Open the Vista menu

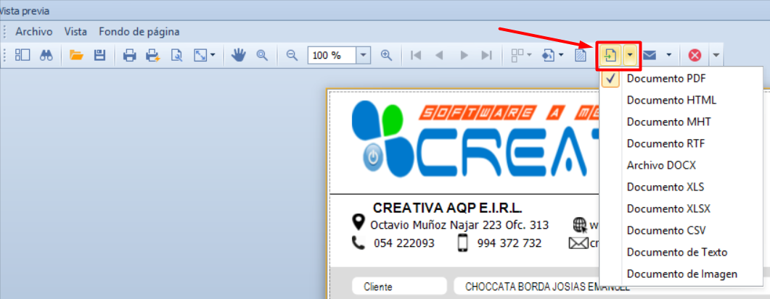(75, 32)
